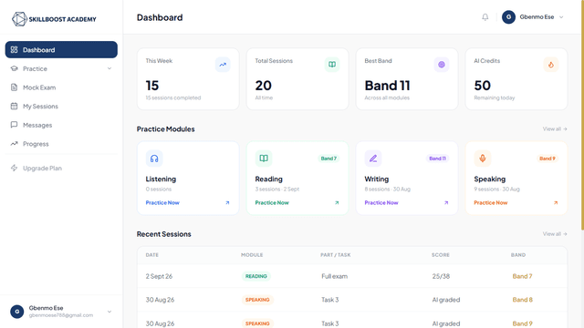Click the MODULE column header
584x328 pixels.
(252, 255)
